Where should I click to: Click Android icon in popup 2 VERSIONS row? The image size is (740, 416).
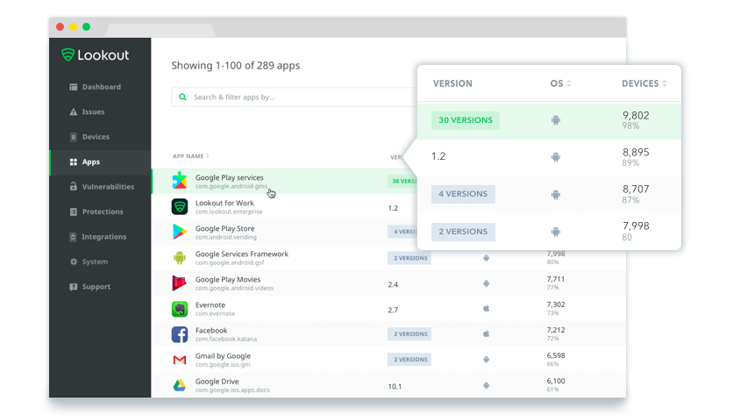pos(556,232)
